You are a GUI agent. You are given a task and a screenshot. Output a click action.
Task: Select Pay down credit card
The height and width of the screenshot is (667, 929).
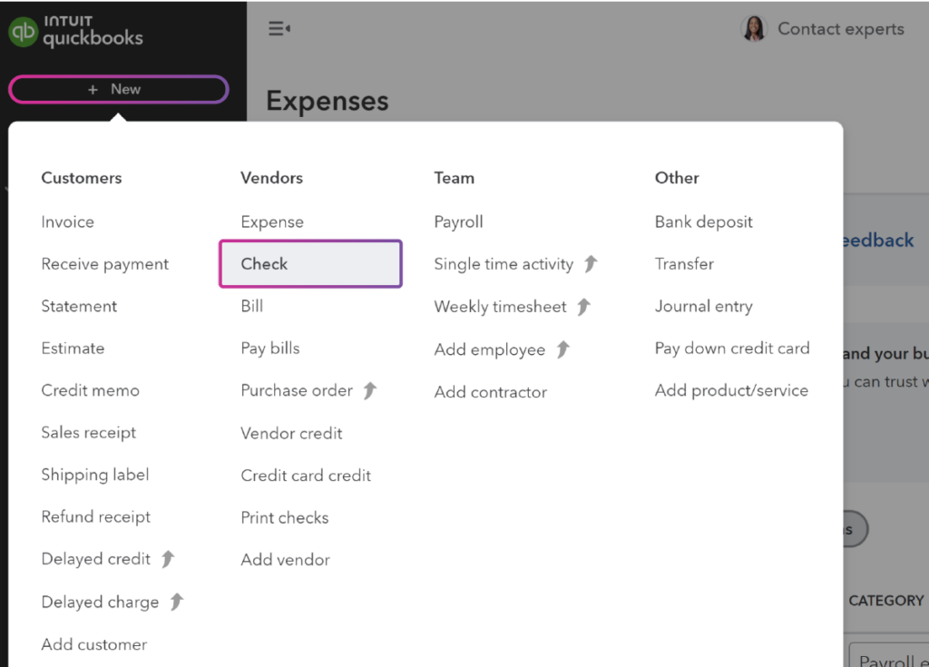(731, 348)
